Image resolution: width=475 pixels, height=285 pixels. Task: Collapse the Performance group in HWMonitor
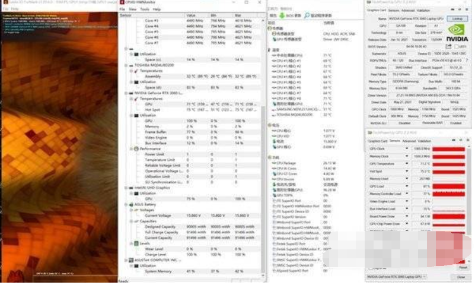pos(131,148)
